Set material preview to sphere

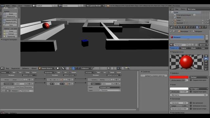[206, 58]
